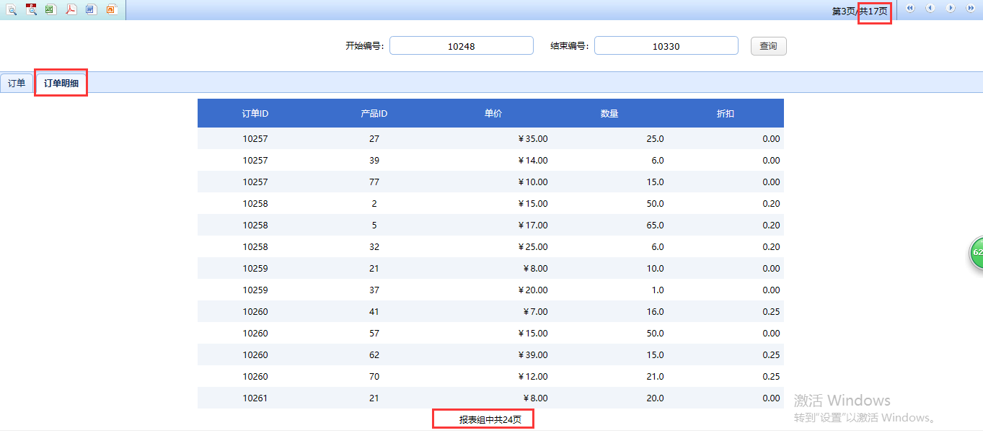Export report as PDF file
The height and width of the screenshot is (433, 983).
[71, 9]
